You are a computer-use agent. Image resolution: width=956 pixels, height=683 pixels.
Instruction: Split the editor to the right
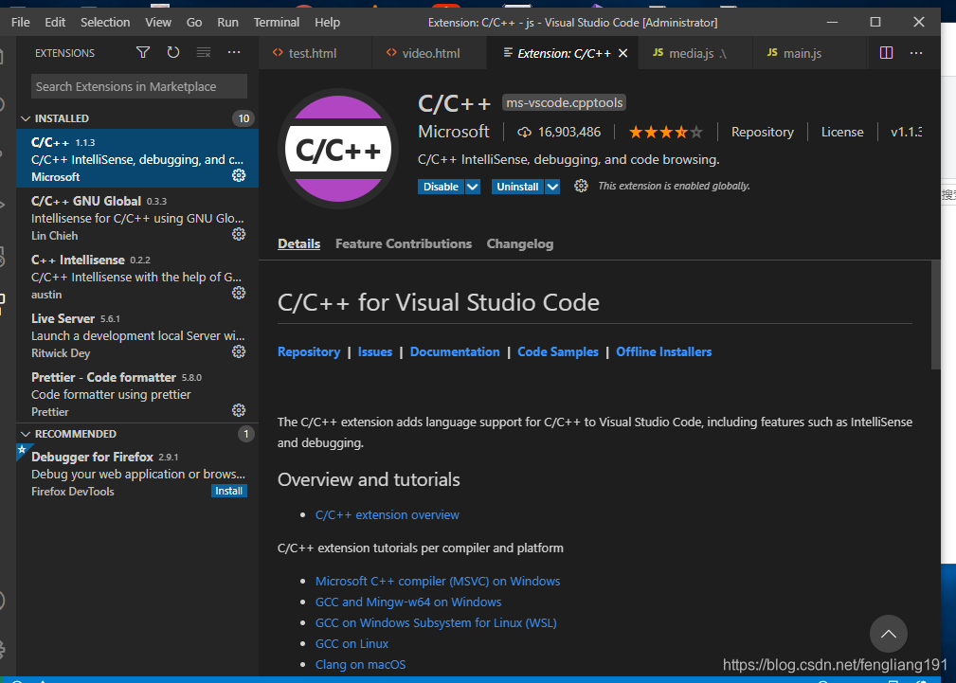pyautogui.click(x=887, y=53)
